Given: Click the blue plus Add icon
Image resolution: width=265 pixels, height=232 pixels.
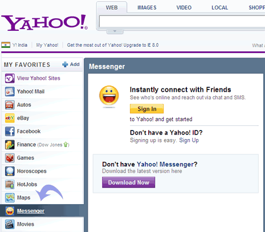Looking at the screenshot, I should pyautogui.click(x=65, y=64).
